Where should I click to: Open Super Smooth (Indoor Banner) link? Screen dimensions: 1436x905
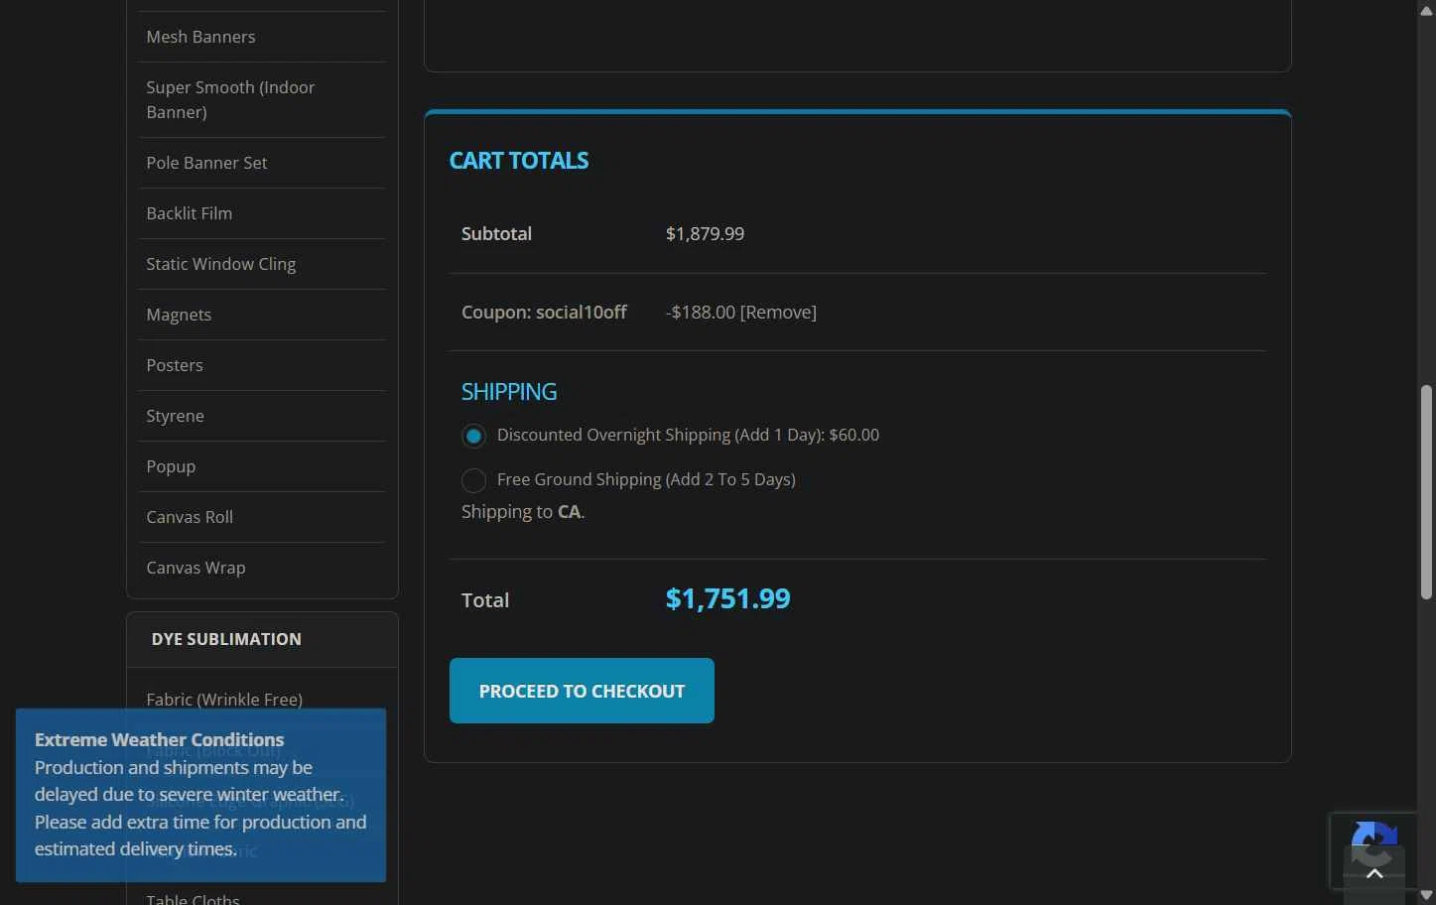coord(230,99)
